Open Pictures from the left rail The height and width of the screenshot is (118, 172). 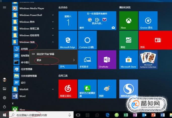tap(5, 89)
